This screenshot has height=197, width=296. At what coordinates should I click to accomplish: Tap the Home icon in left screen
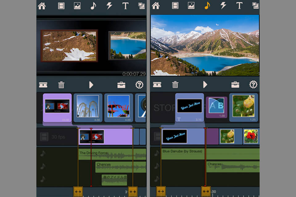[42, 6]
